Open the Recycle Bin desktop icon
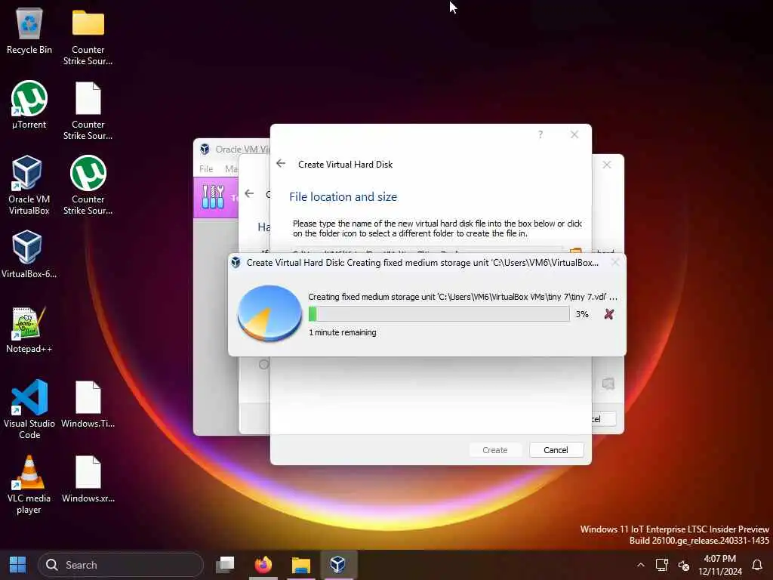This screenshot has height=580, width=773. [x=29, y=30]
